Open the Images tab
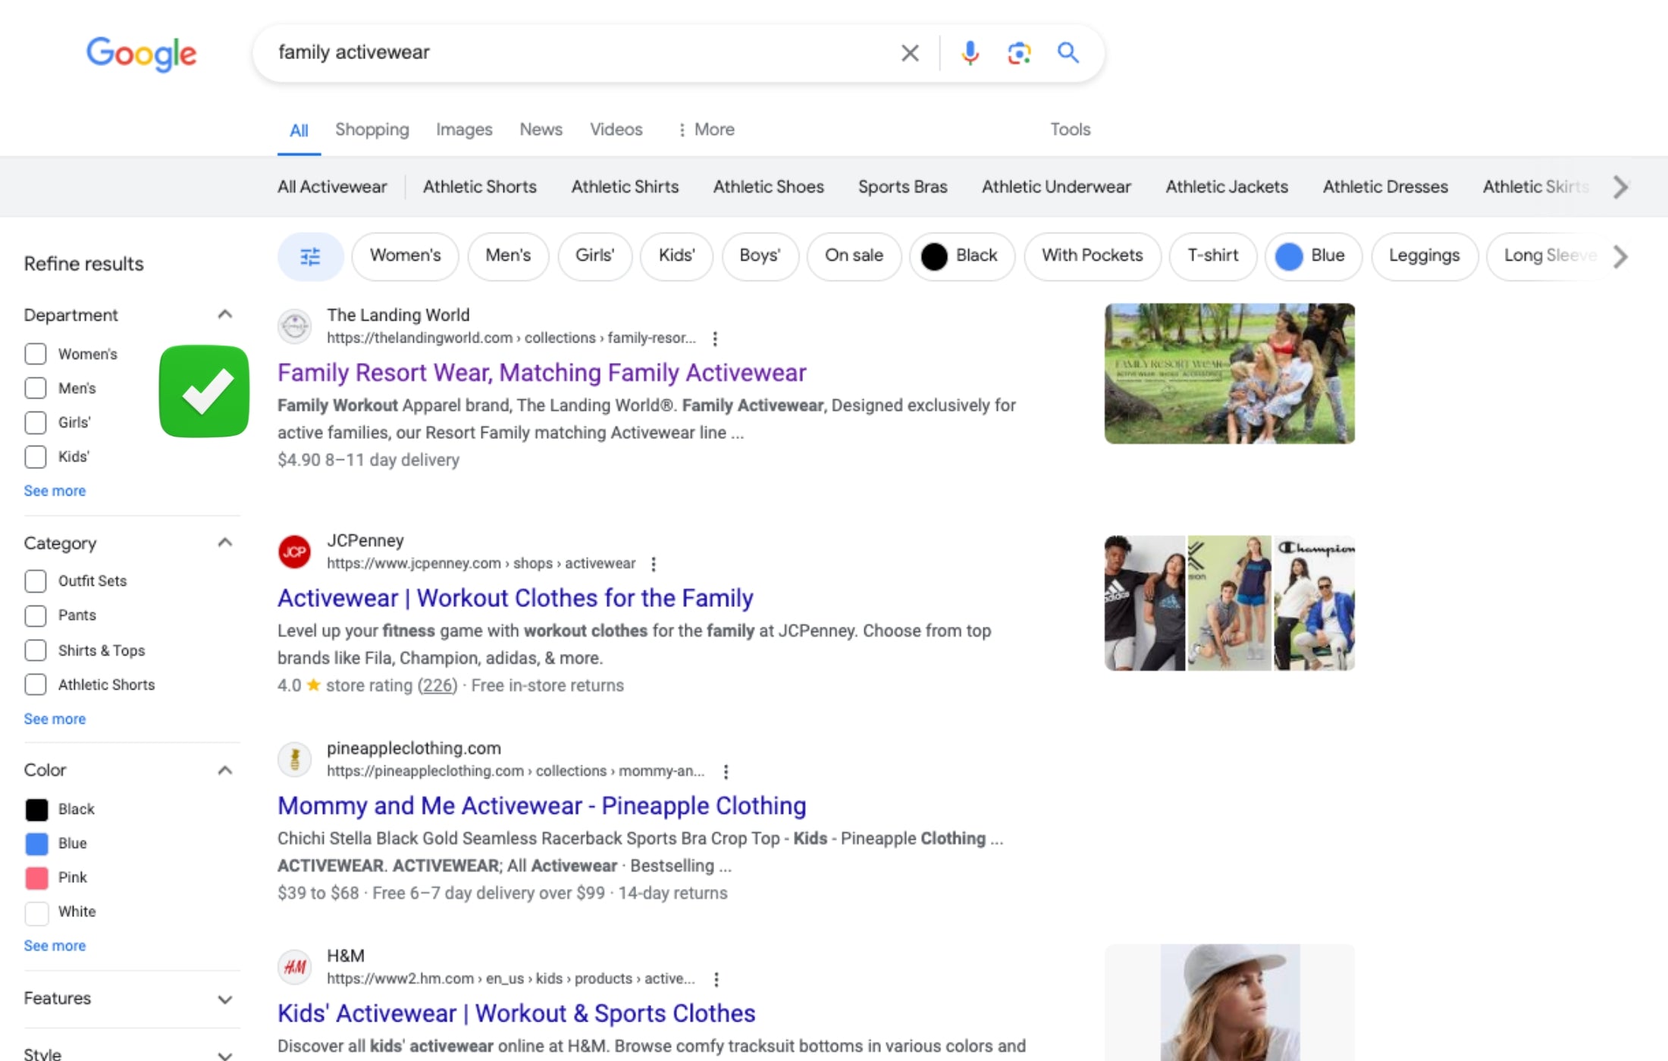This screenshot has width=1668, height=1061. [463, 130]
